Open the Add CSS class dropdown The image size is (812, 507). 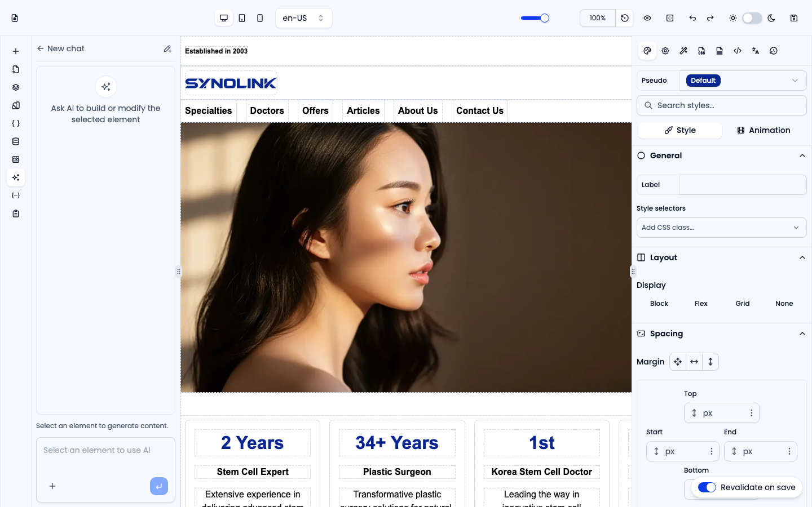722,228
